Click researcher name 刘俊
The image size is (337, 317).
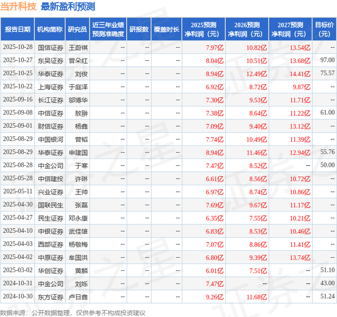click(81, 74)
